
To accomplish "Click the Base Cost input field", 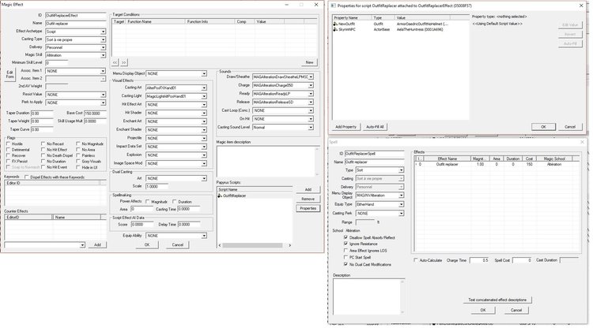I will [x=95, y=114].
